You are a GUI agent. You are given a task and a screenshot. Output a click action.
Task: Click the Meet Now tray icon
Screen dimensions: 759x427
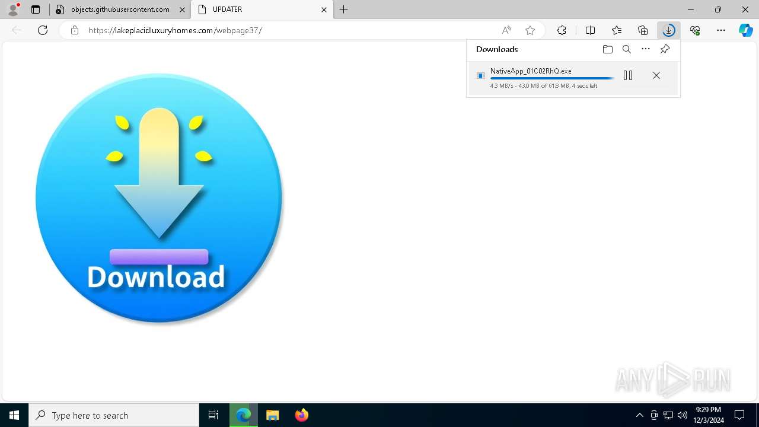click(654, 415)
